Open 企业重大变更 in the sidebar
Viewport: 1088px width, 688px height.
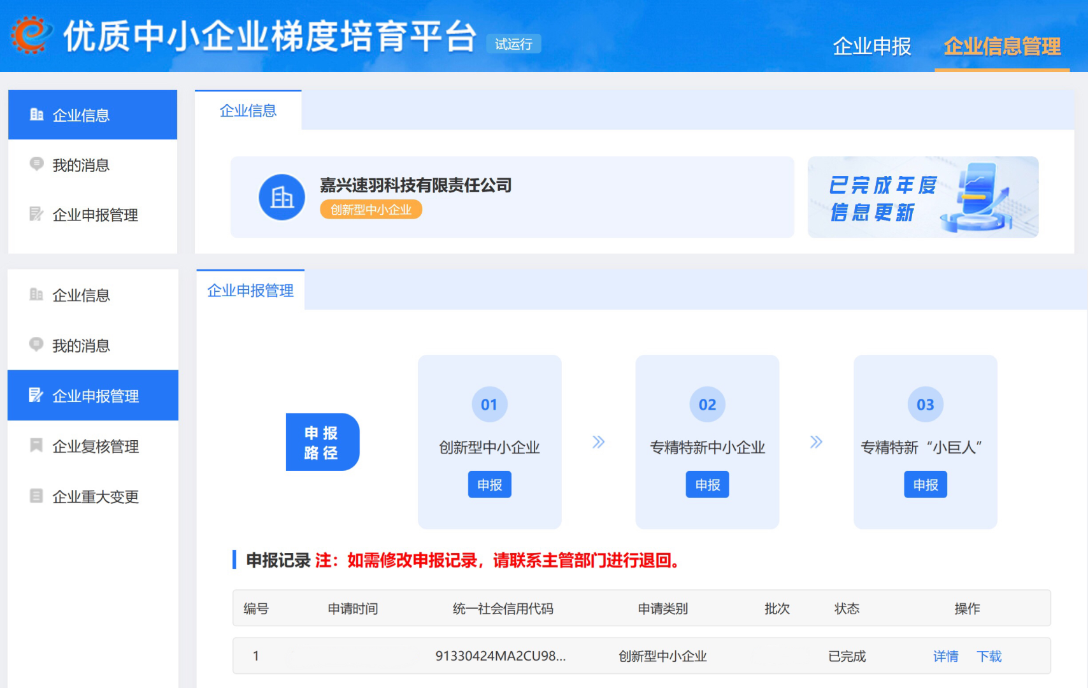92,496
